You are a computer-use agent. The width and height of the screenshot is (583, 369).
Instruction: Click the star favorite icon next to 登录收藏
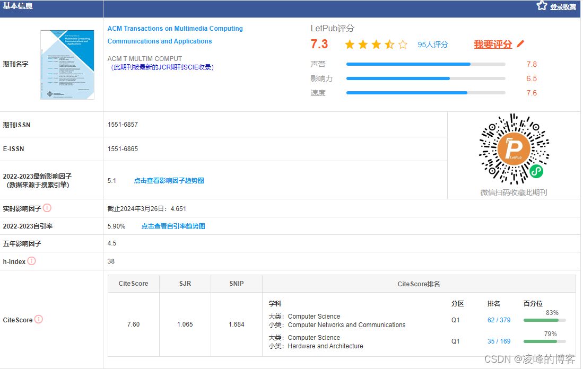tap(542, 6)
